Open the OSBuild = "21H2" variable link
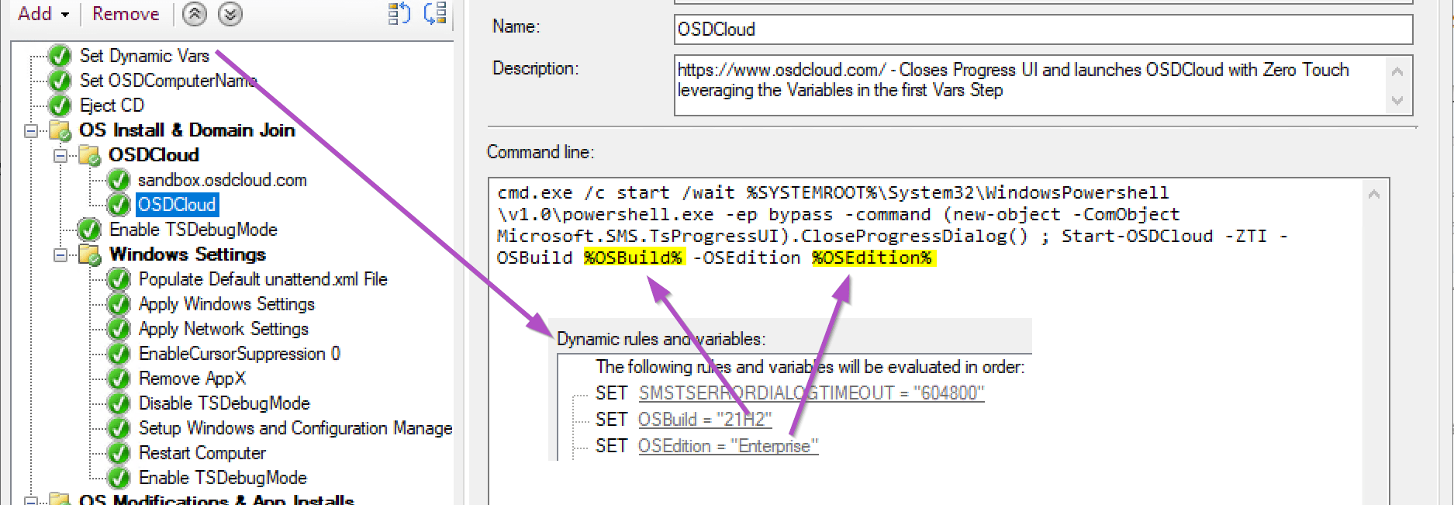The width and height of the screenshot is (1454, 505). point(704,420)
